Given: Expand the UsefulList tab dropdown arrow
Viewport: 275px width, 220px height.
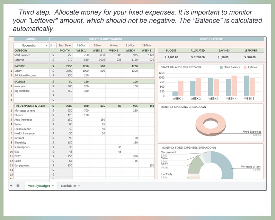Looking at the screenshot, I should pyautogui.click(x=79, y=186).
